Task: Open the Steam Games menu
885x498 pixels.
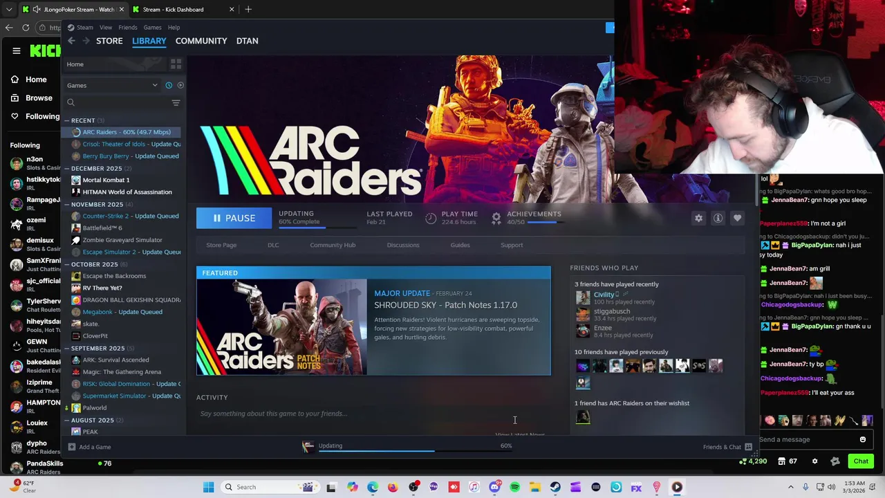Action: click(x=152, y=28)
